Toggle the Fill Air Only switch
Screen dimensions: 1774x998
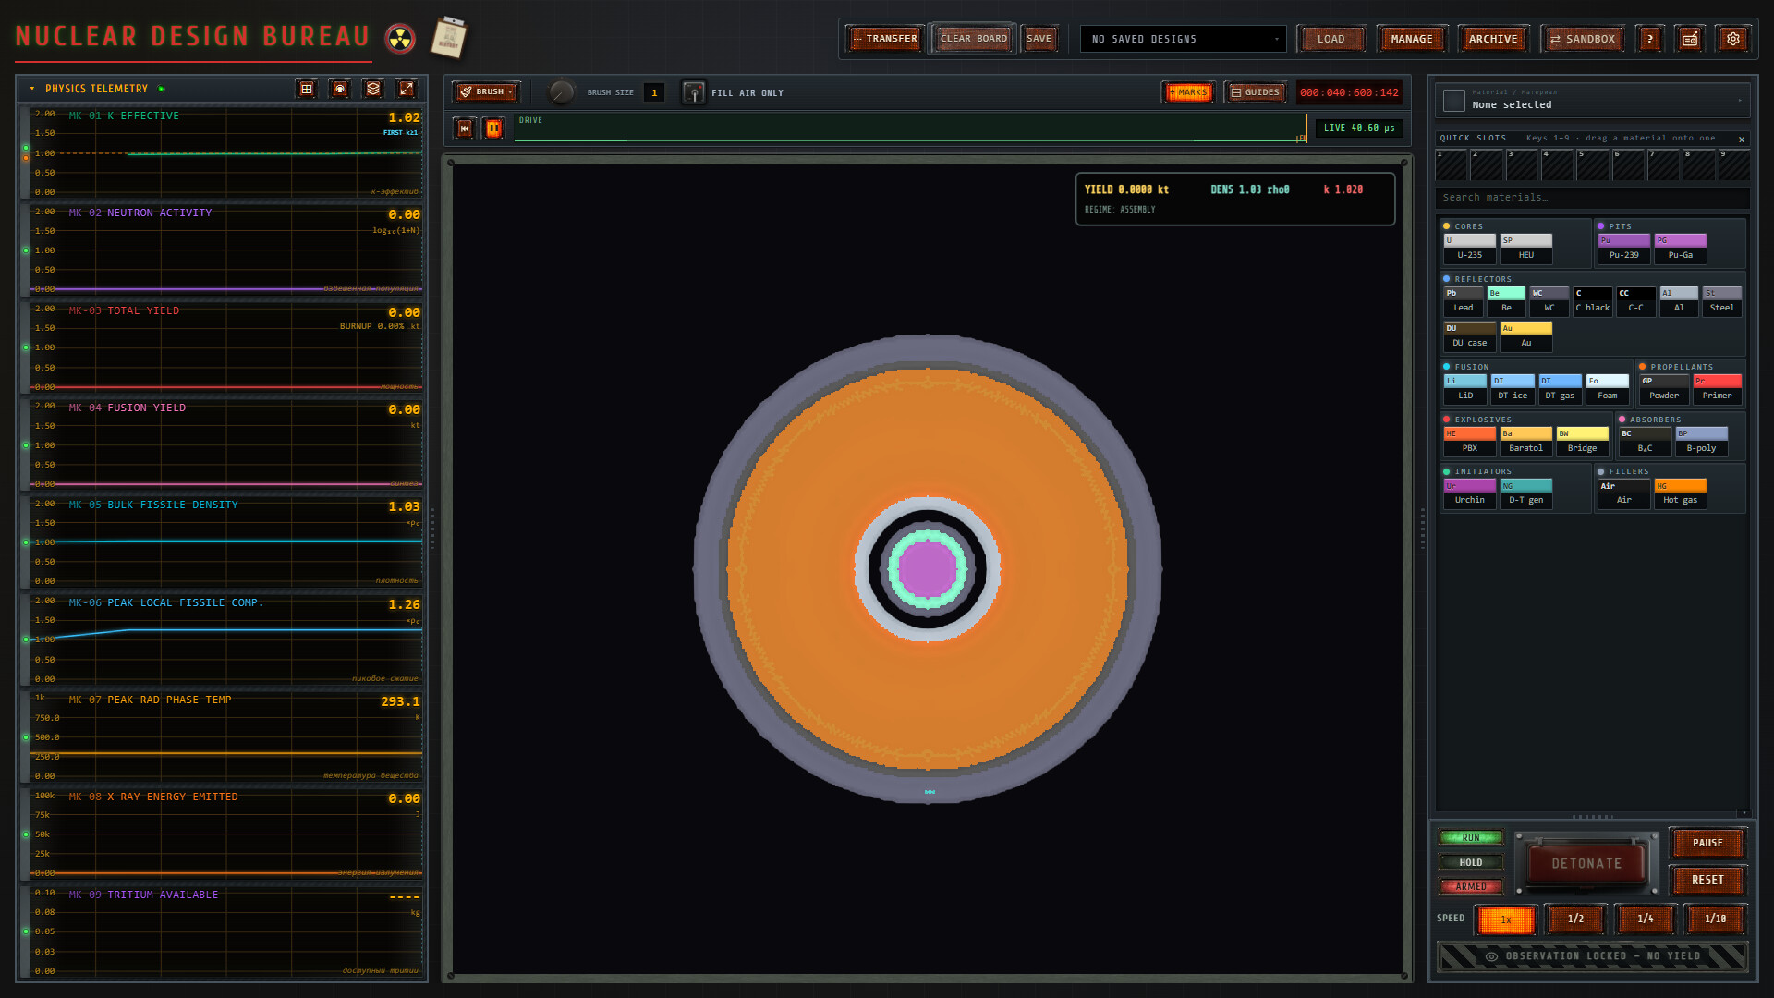[693, 92]
